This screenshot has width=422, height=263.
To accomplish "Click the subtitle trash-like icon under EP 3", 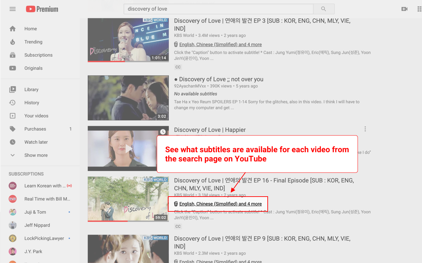I will pos(176,44).
